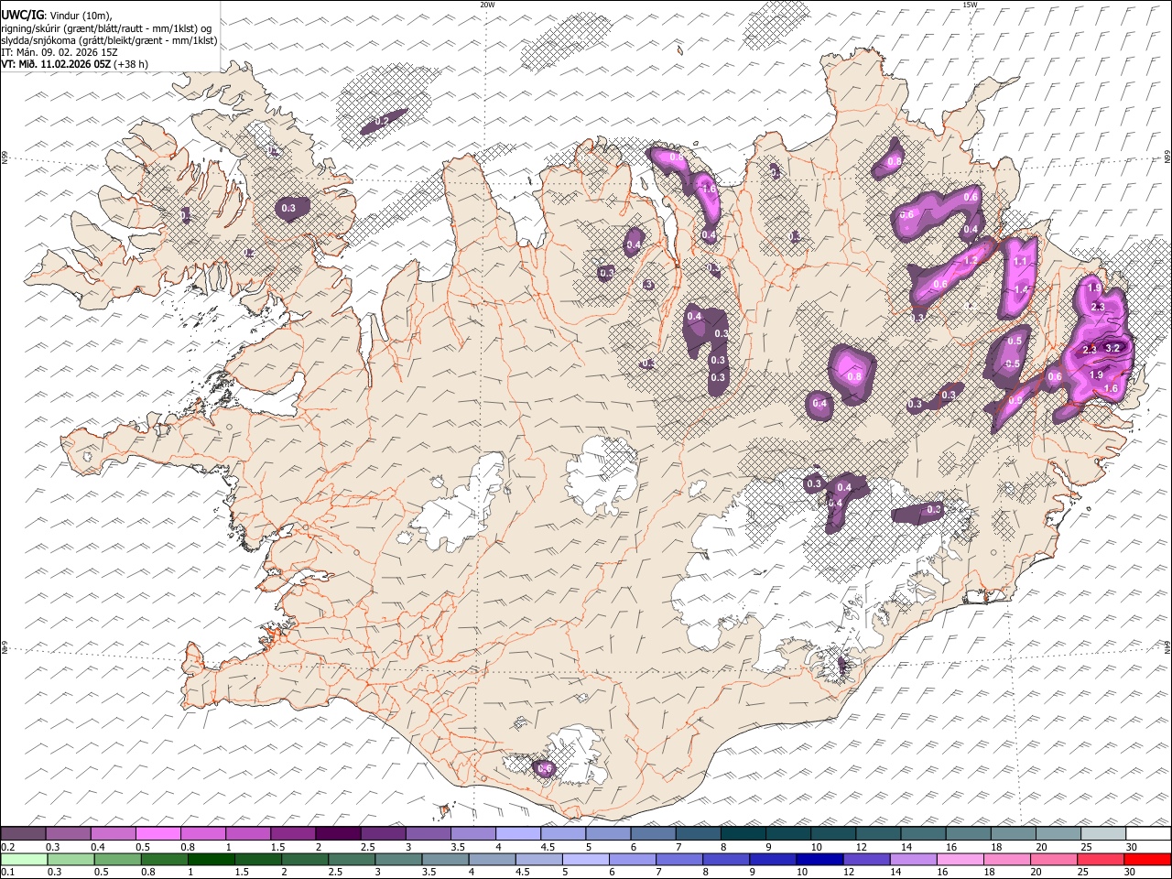Screen dimensions: 1172x879
Task: Click the 4 grey-blue swatch in lower legend row
Action: (x=492, y=859)
